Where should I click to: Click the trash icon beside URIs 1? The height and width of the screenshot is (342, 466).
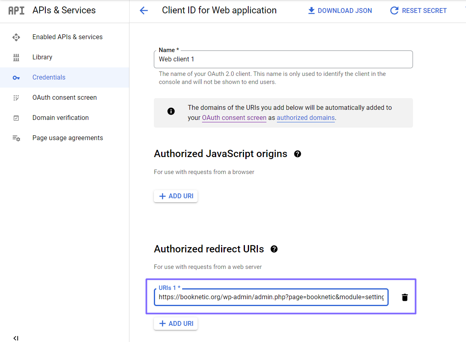[404, 298]
